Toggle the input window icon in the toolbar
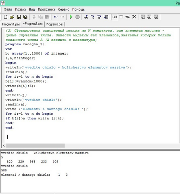Image resolution: width=180 pixels, height=194 pixels. [x=121, y=17]
